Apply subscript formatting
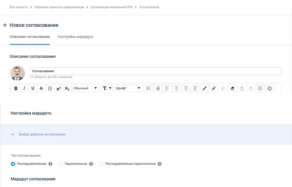Image resolution: width=292 pixels, height=187 pixels. coord(67,88)
